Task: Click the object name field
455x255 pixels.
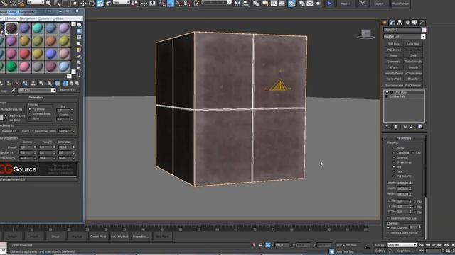Action: coord(402,30)
